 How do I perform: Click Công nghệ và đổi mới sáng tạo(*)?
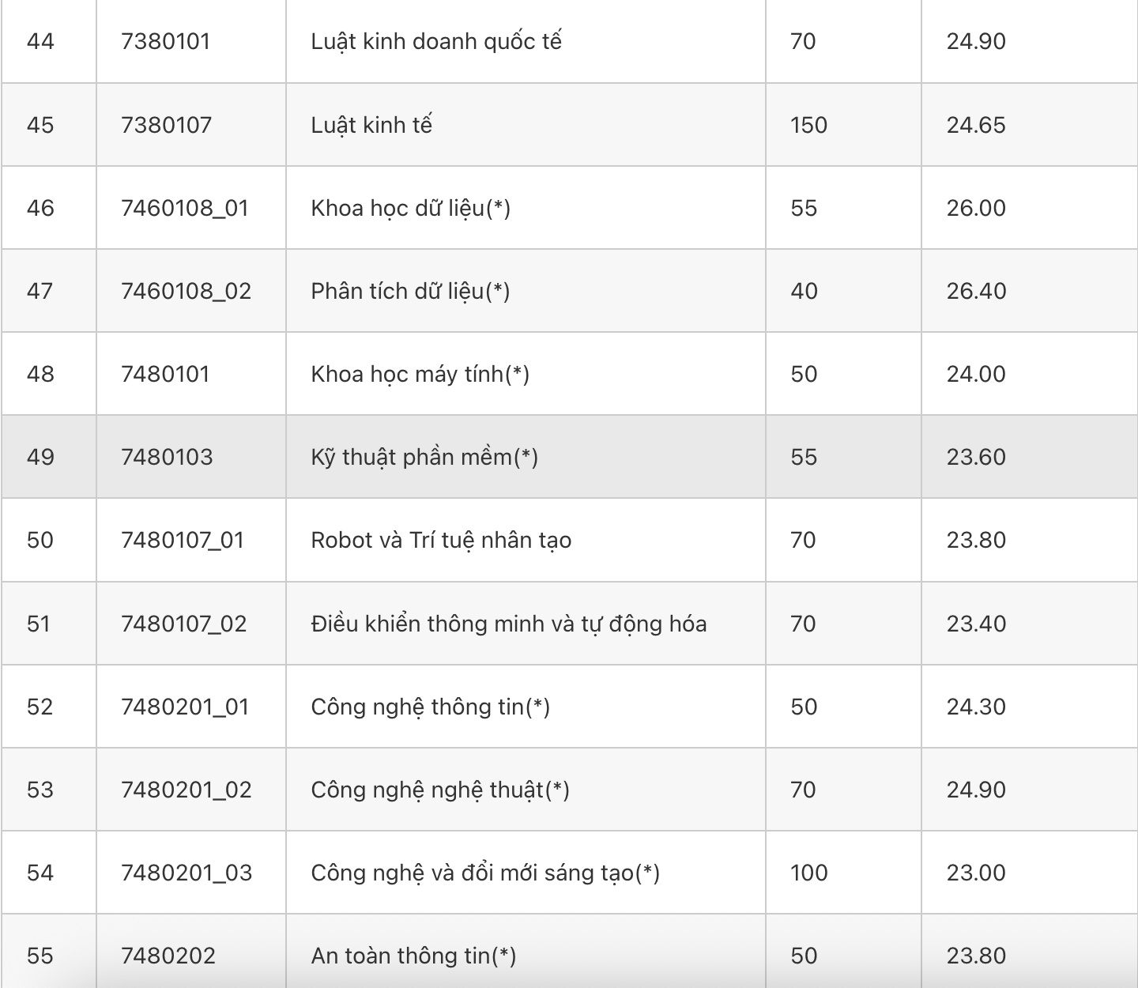pyautogui.click(x=485, y=873)
